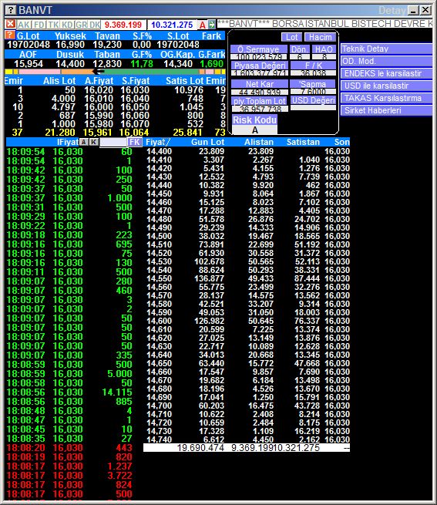Toggle the KD toolbar button
This screenshot has width=437, height=505.
click(x=67, y=25)
